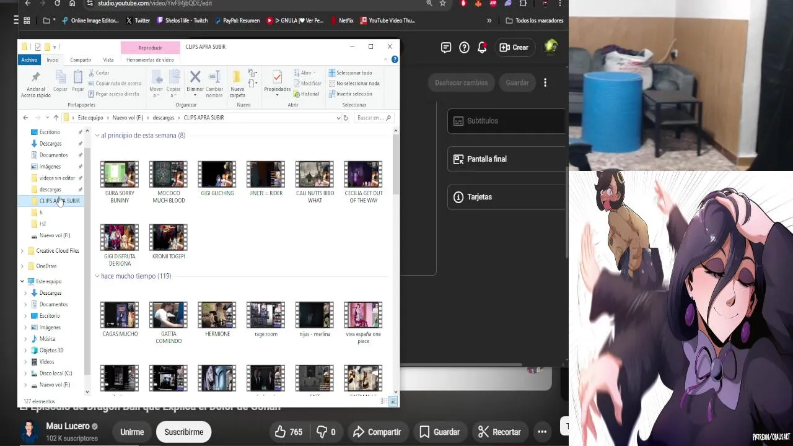
Task: Click the Cambiar nombre icon
Action: pyautogui.click(x=214, y=77)
